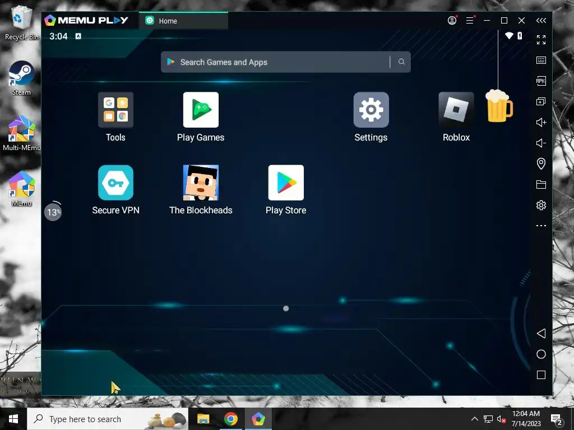Show hidden system tray icons
This screenshot has height=430, width=574.
click(474, 419)
